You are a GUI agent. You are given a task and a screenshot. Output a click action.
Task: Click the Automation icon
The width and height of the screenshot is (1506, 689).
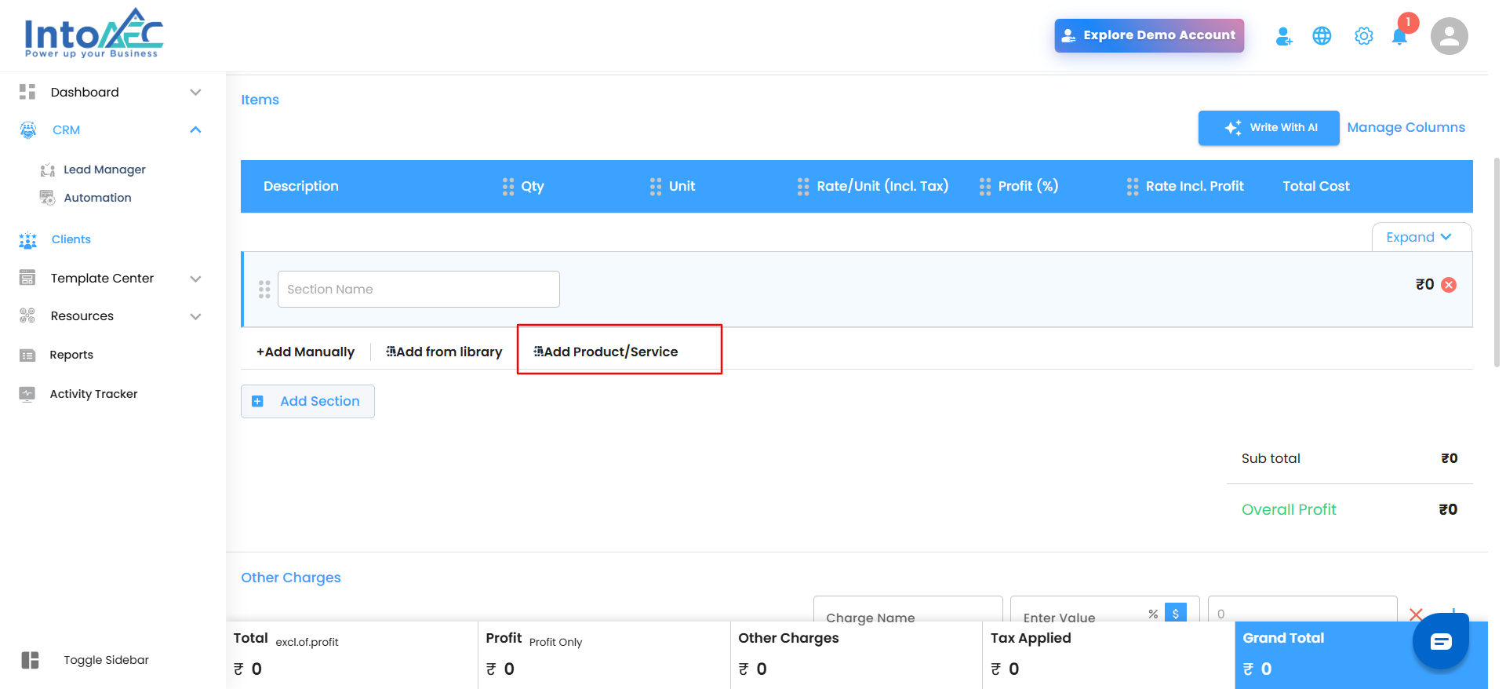(48, 198)
